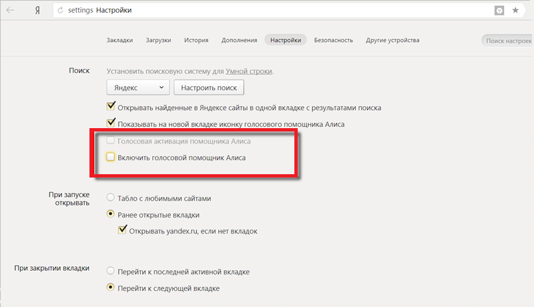This screenshot has width=534, height=307.
Task: Uncheck Показывать на новой вкладке иконку Алиса
Action: pos(111,123)
